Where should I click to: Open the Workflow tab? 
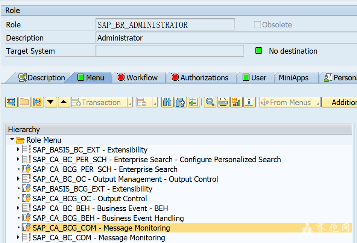(138, 77)
